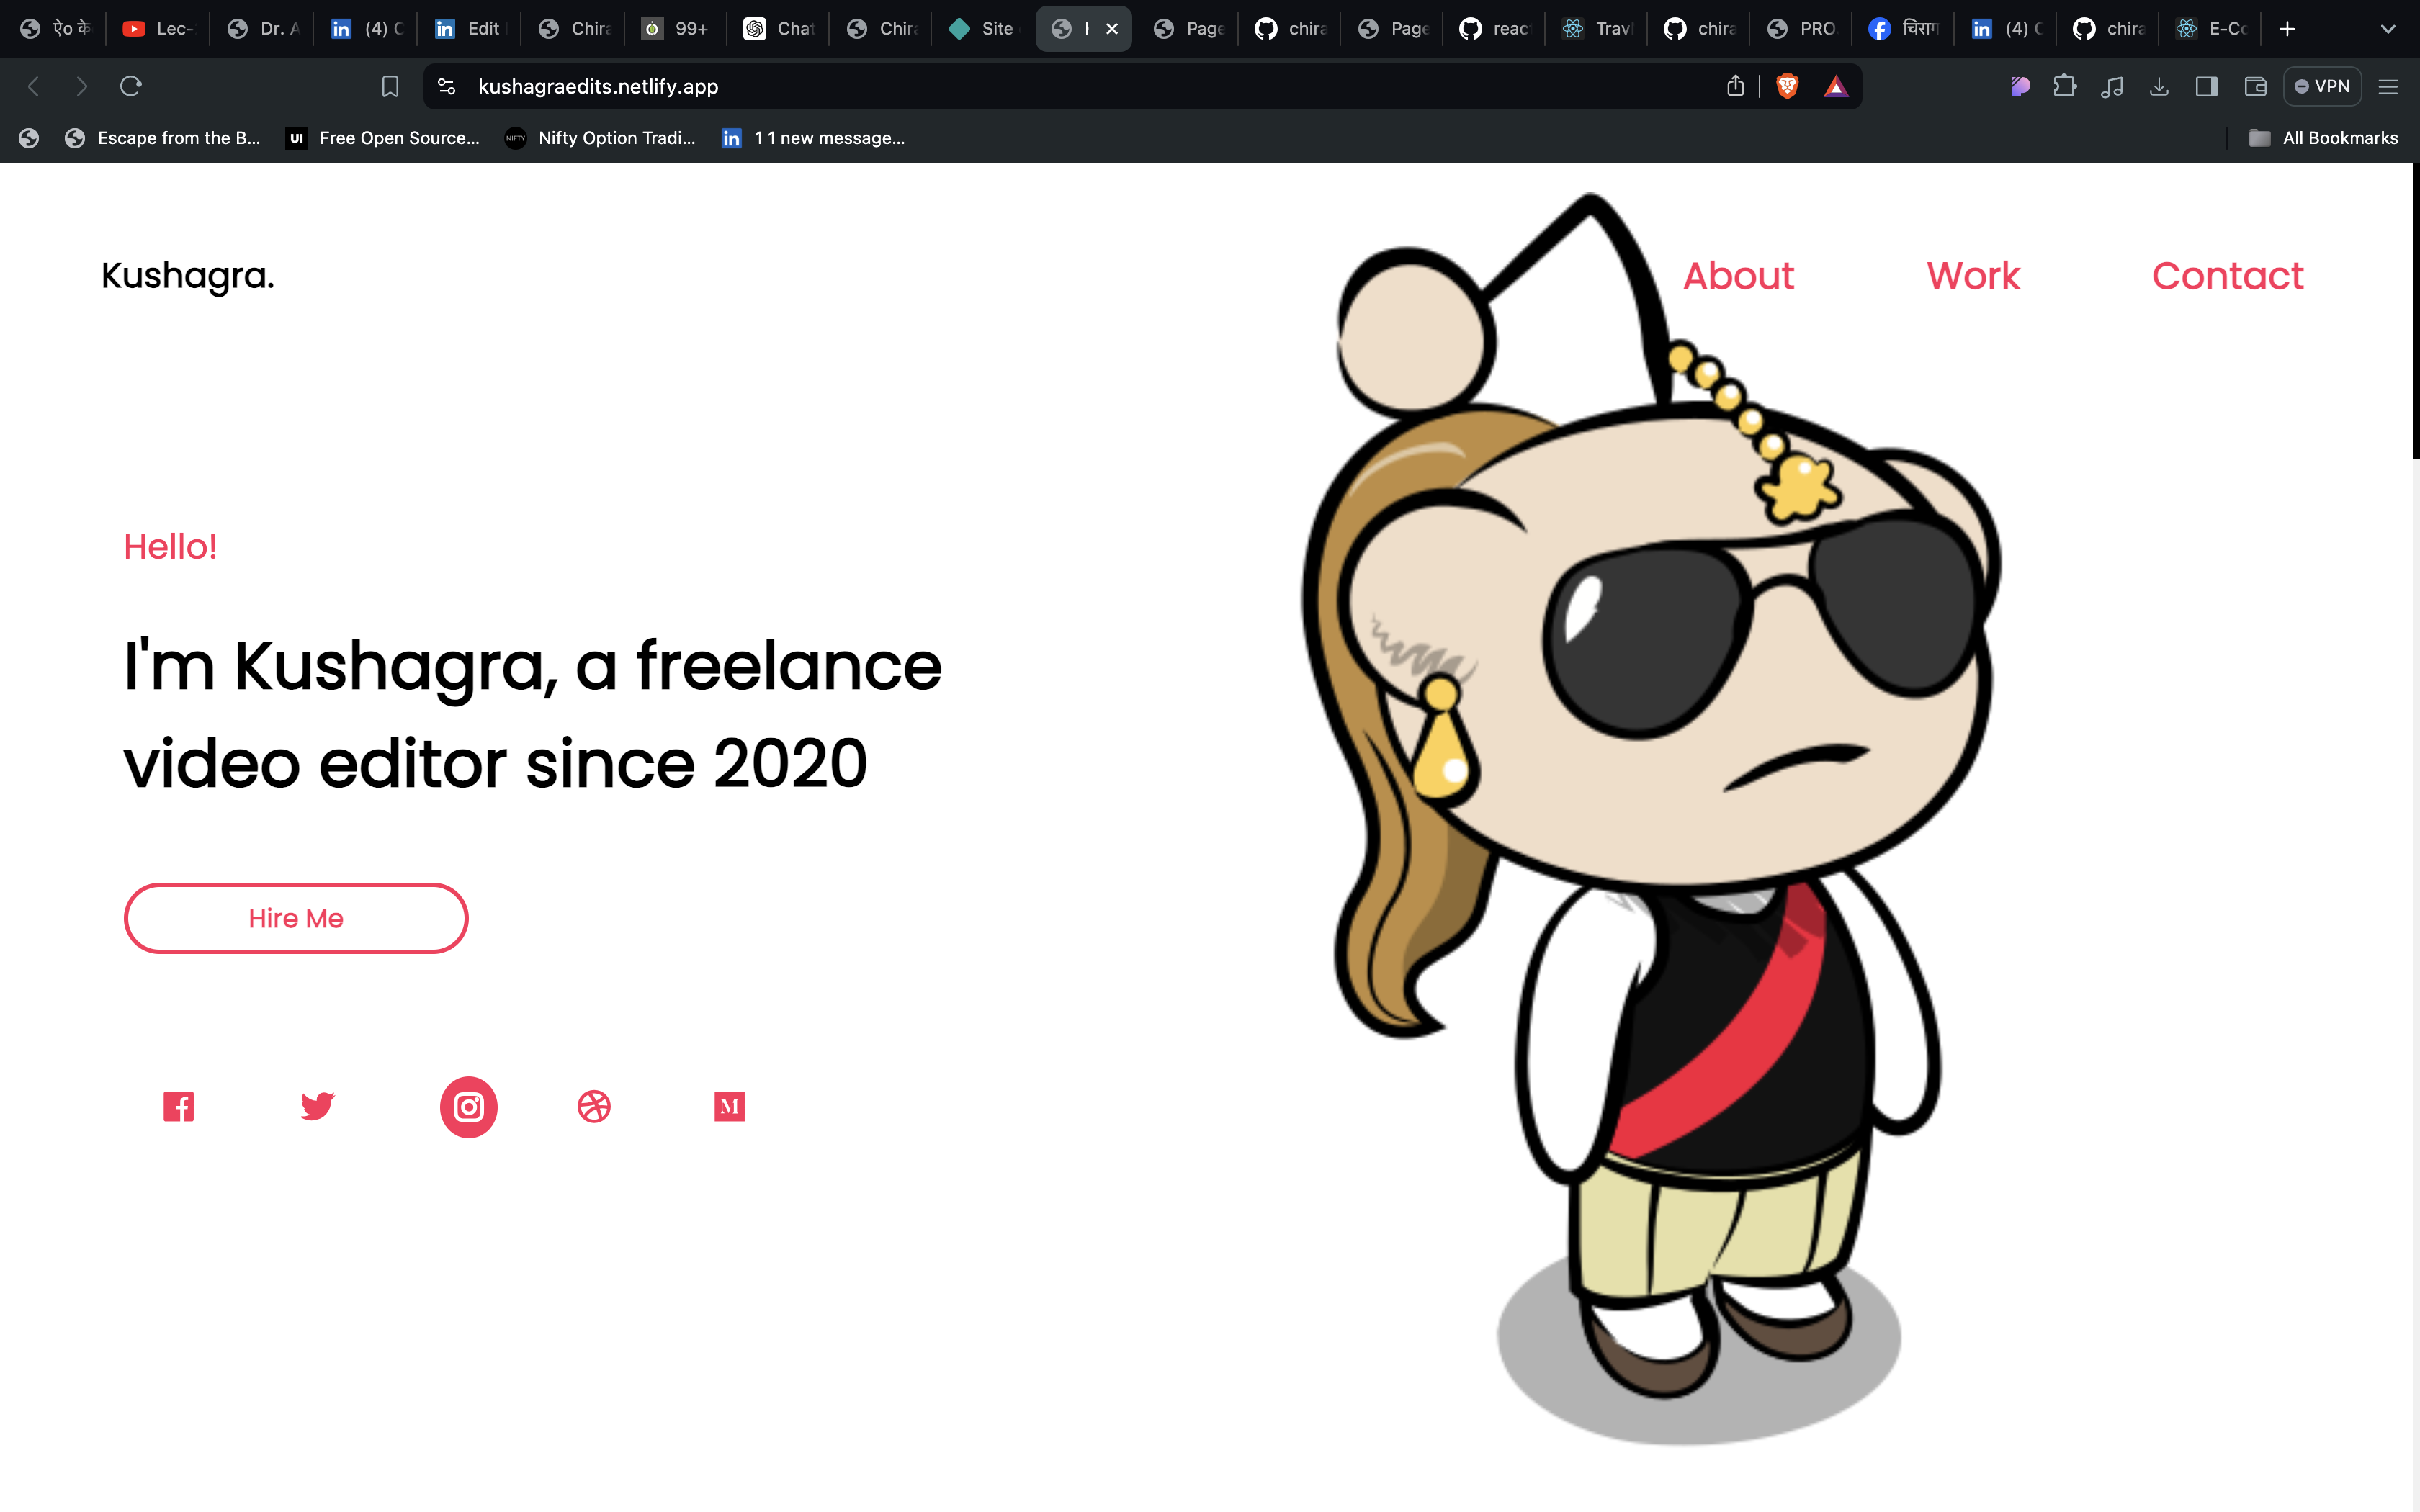Click the address bar URL field
The width and height of the screenshot is (2420, 1512).
1000,86
